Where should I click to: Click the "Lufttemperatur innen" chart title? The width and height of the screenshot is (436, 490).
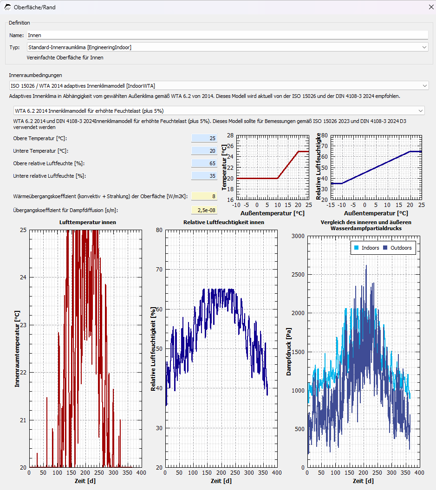pyautogui.click(x=88, y=222)
